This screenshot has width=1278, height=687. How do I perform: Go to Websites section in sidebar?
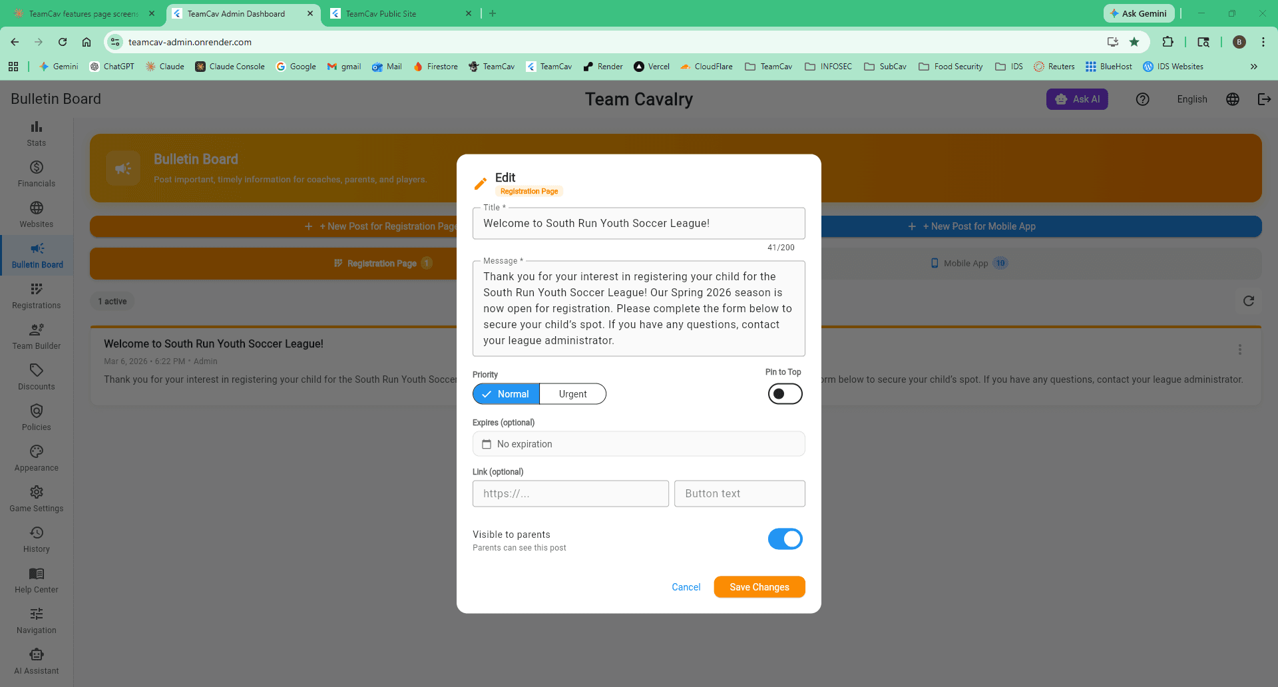(37, 214)
